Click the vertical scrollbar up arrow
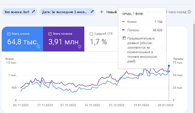 click(194, 22)
